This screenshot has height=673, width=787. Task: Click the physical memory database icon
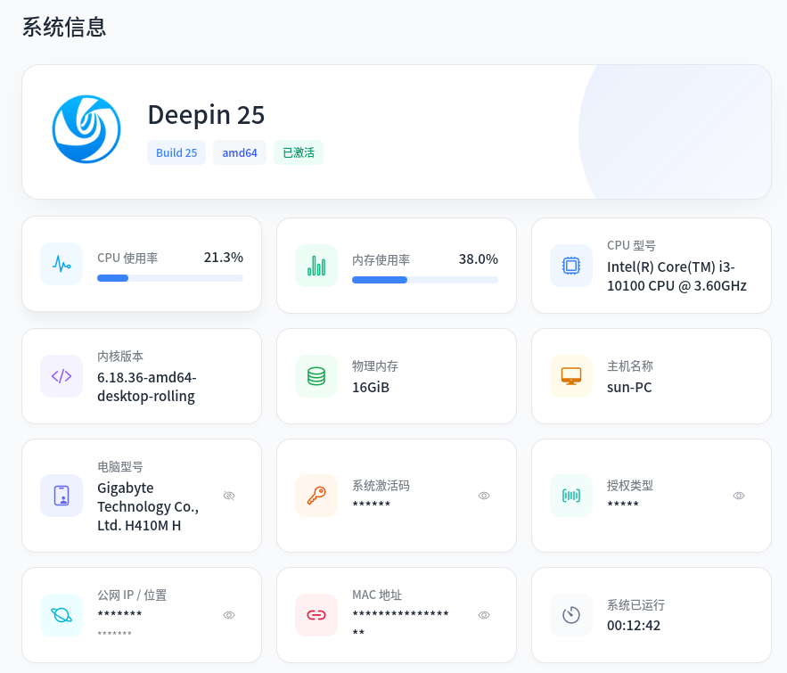click(x=316, y=376)
